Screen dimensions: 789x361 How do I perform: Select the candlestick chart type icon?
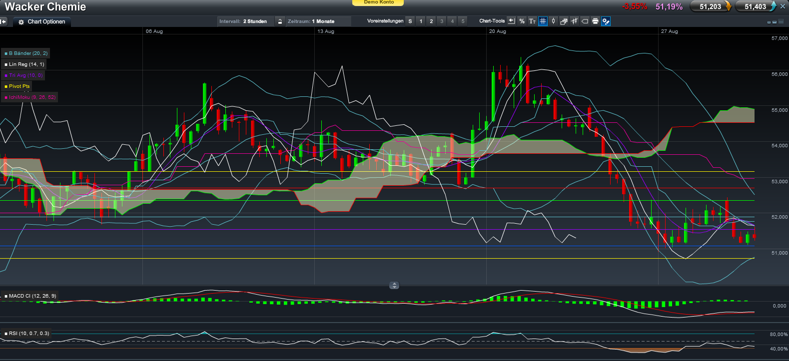pos(553,21)
